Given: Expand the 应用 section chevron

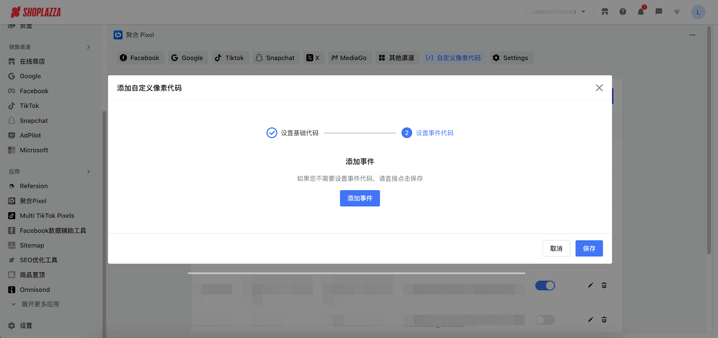Looking at the screenshot, I should tap(88, 171).
